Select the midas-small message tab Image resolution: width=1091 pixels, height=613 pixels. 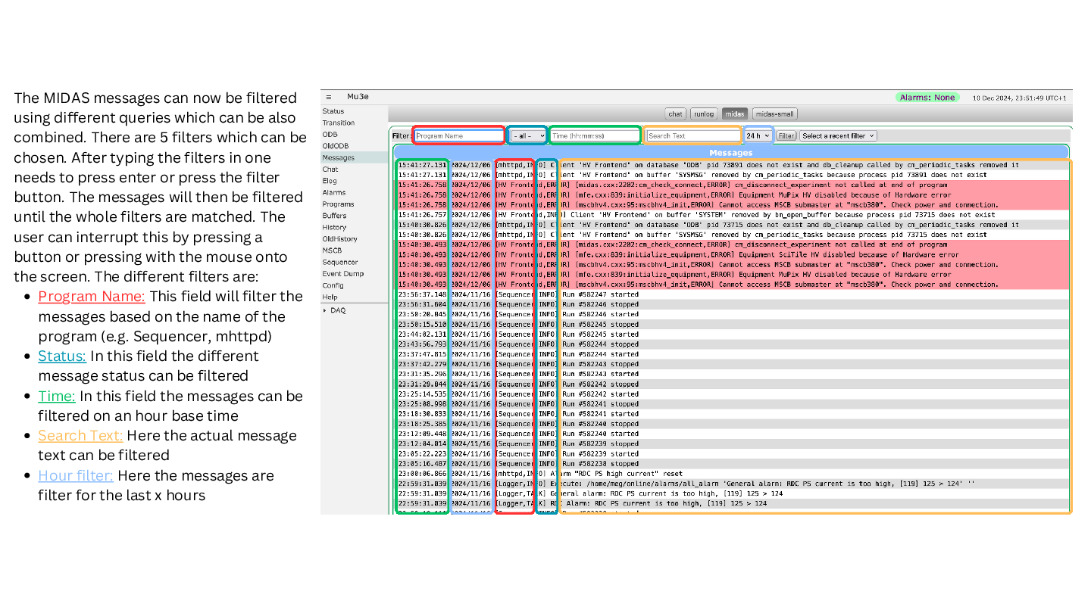(x=774, y=114)
